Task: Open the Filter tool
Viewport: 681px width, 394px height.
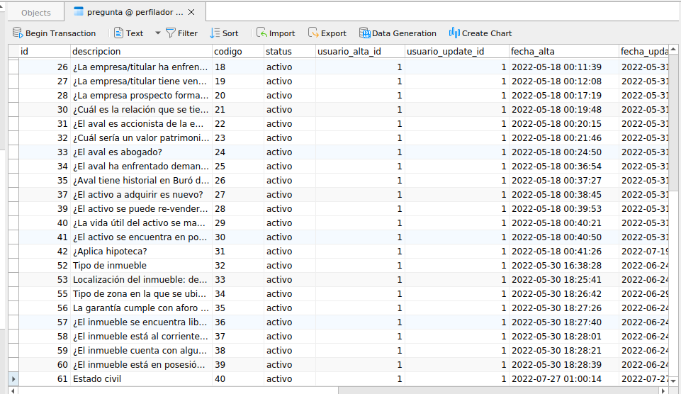Action: 171,33
